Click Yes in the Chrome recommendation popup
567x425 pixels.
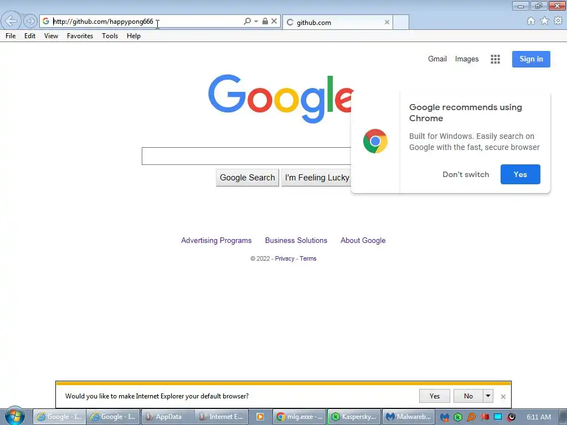click(x=520, y=174)
